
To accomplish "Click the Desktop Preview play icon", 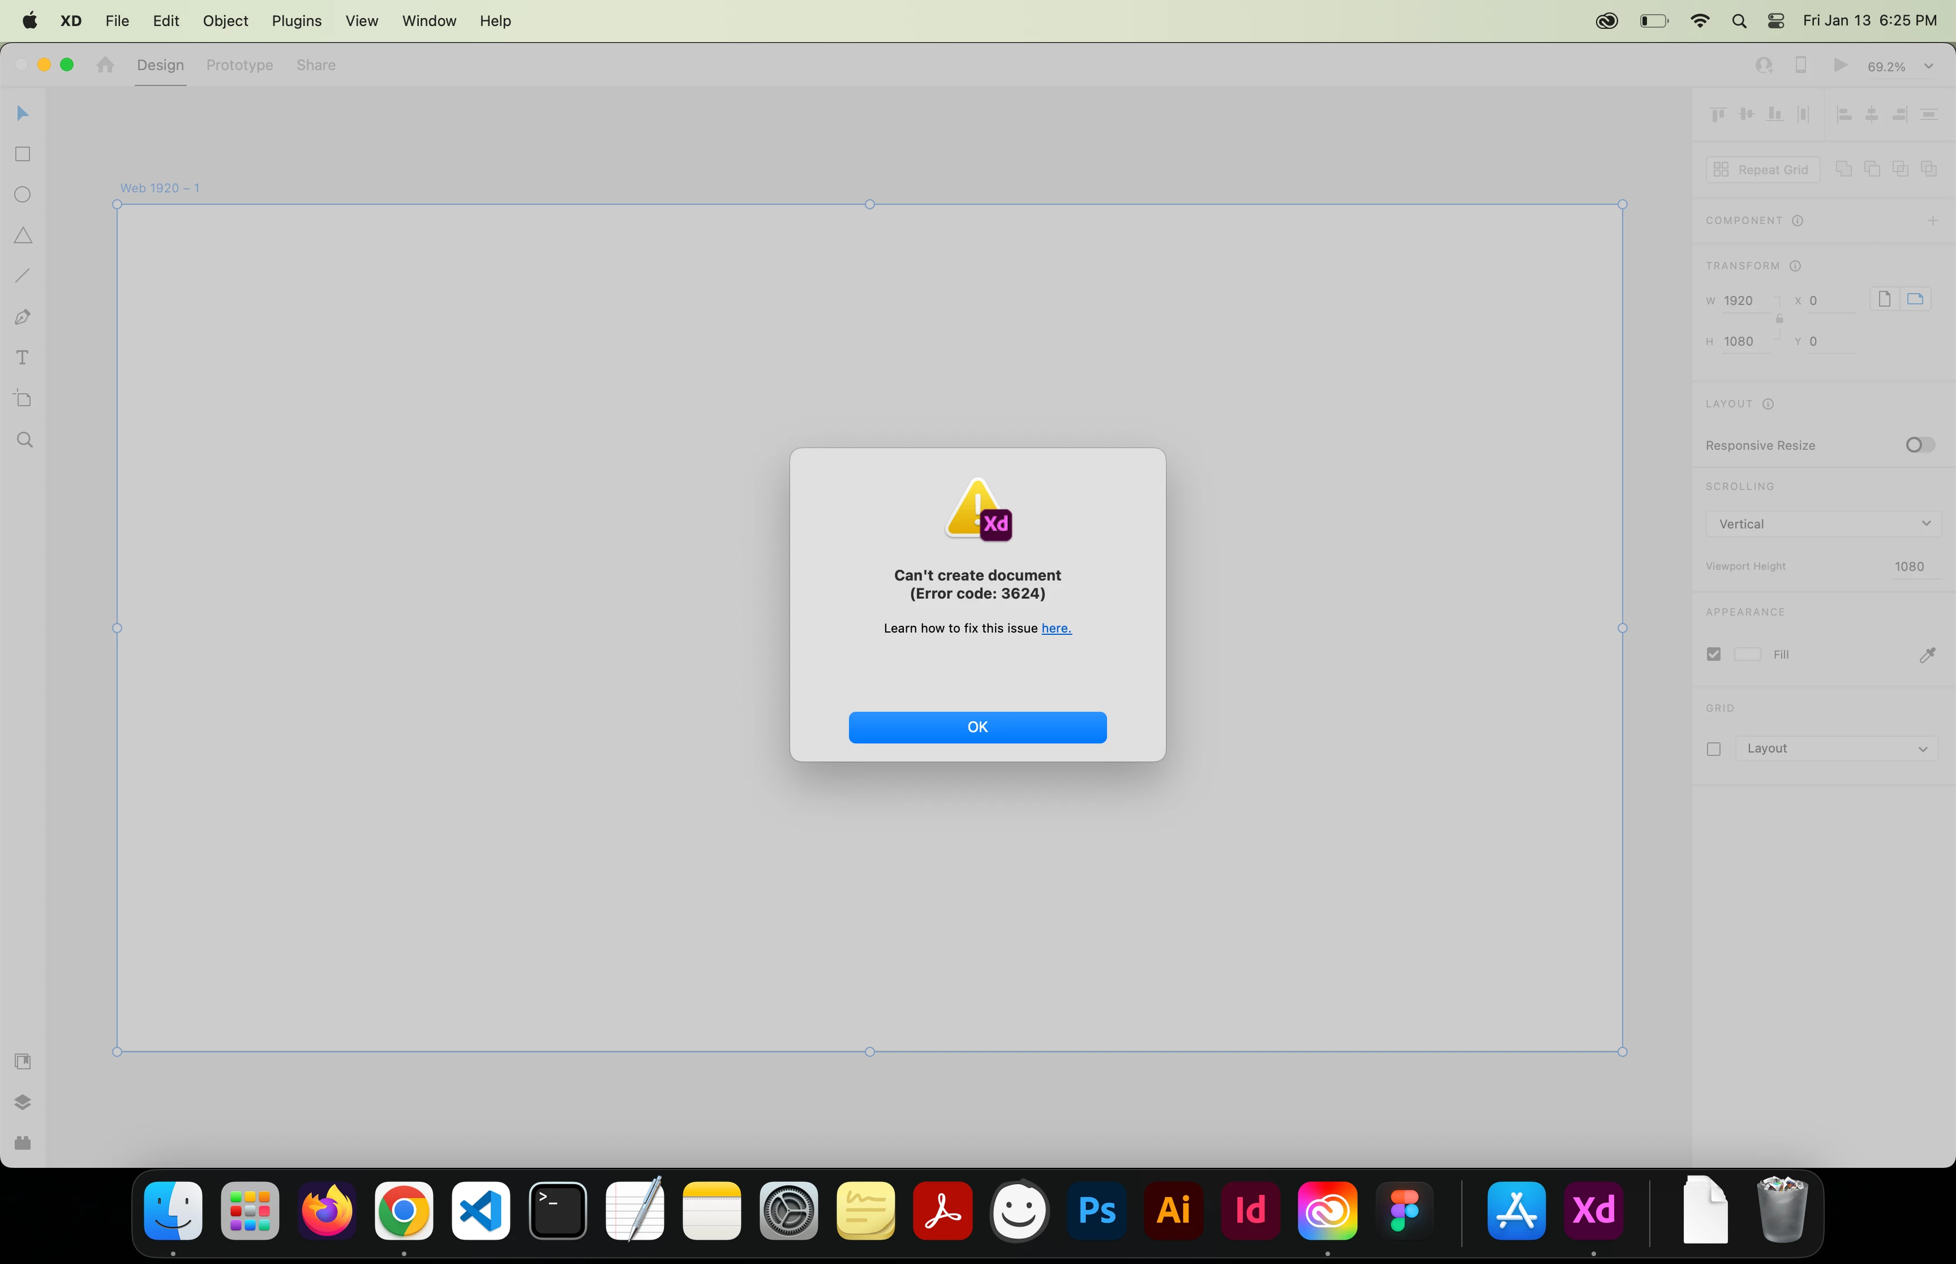I will point(1839,65).
